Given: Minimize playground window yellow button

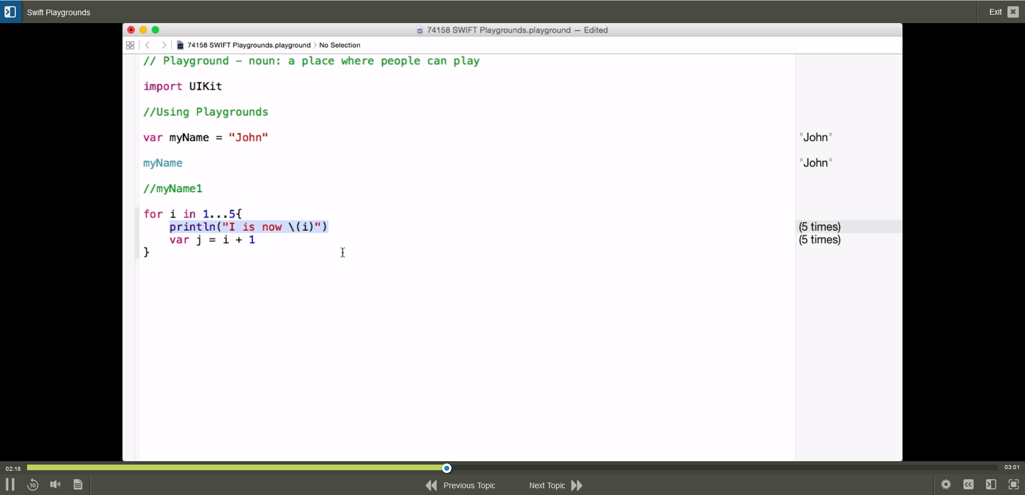Looking at the screenshot, I should [x=143, y=30].
